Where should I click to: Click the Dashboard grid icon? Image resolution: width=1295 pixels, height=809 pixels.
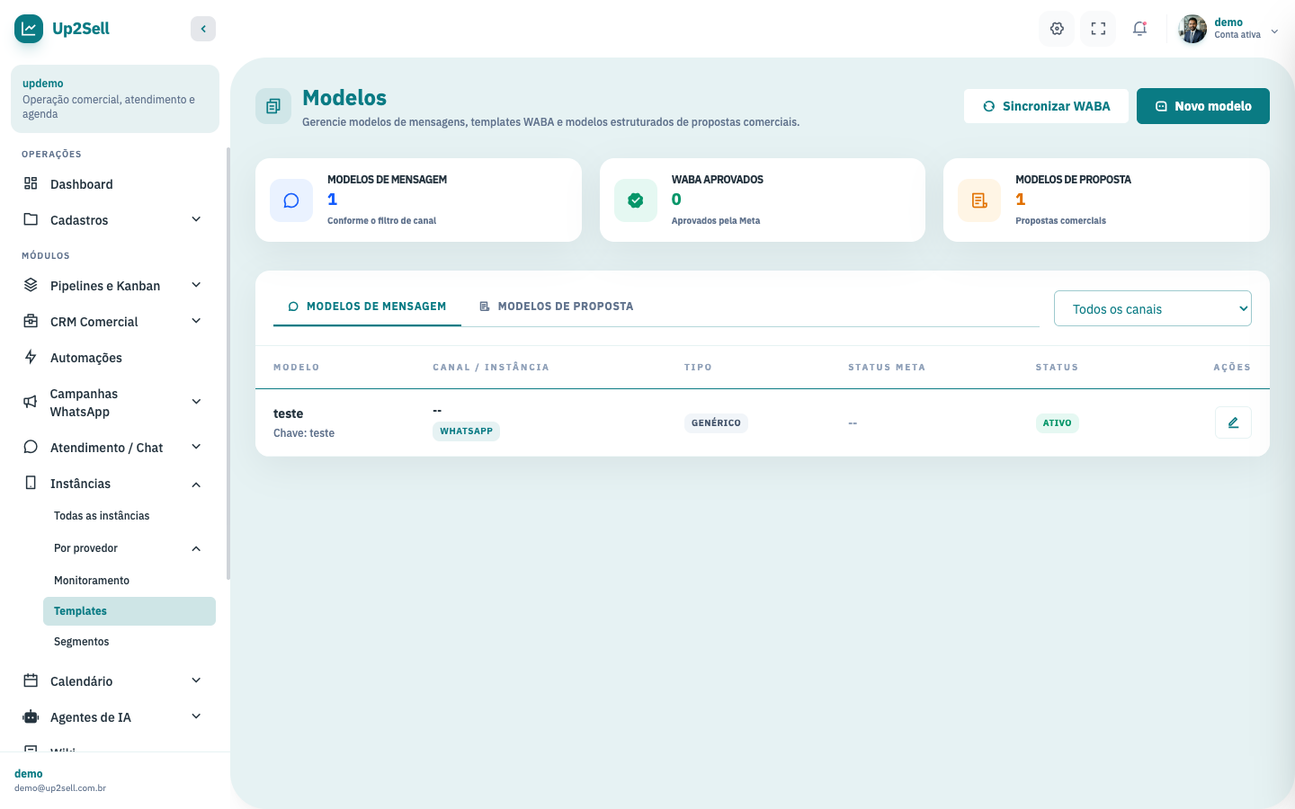click(31, 183)
